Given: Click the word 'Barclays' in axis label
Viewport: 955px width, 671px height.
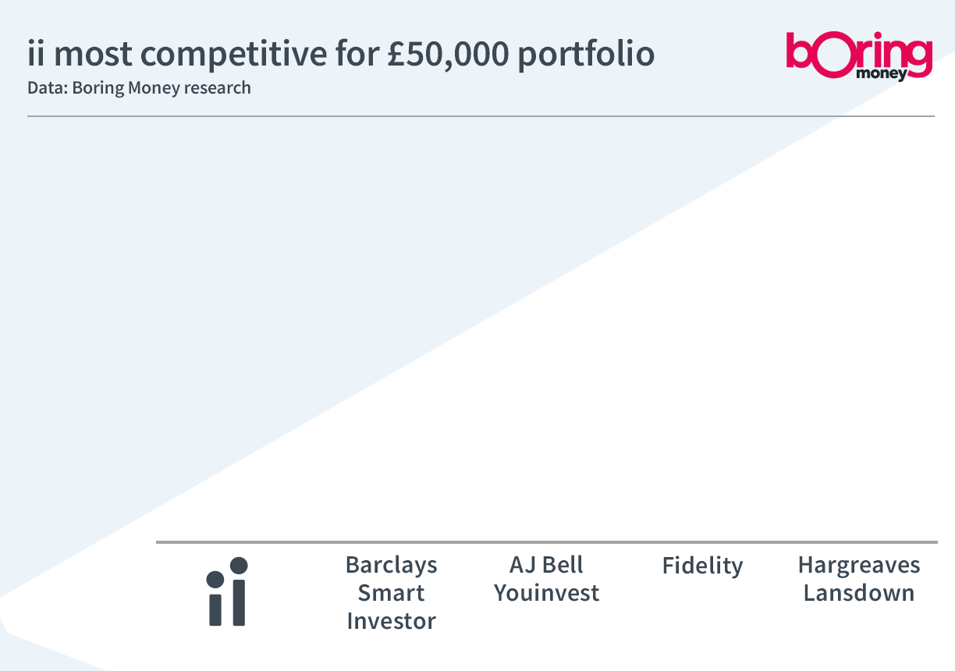Looking at the screenshot, I should coord(391,566).
